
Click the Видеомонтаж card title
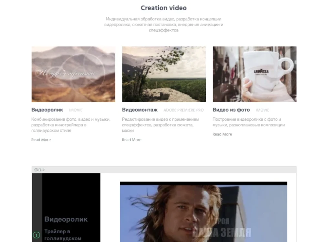coord(140,110)
